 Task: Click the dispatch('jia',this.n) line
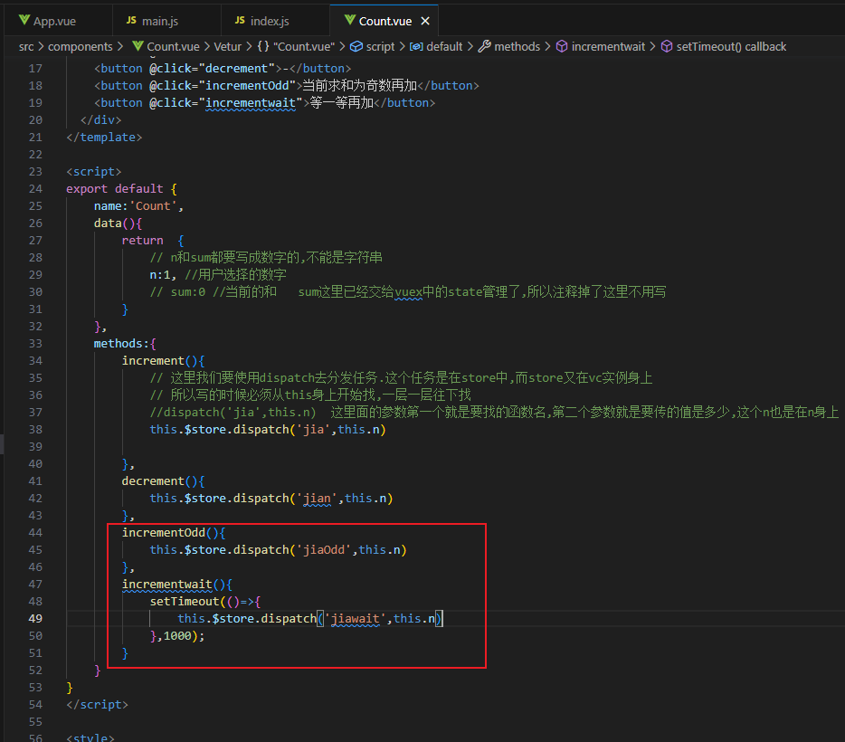pyautogui.click(x=268, y=430)
